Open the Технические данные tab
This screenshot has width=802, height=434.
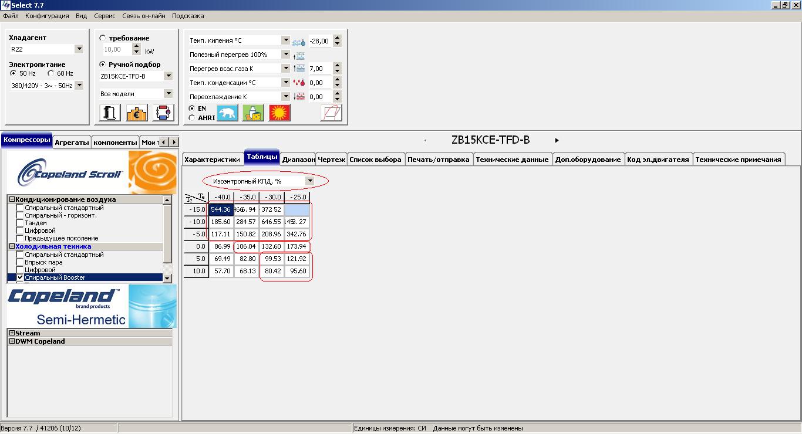pyautogui.click(x=512, y=160)
